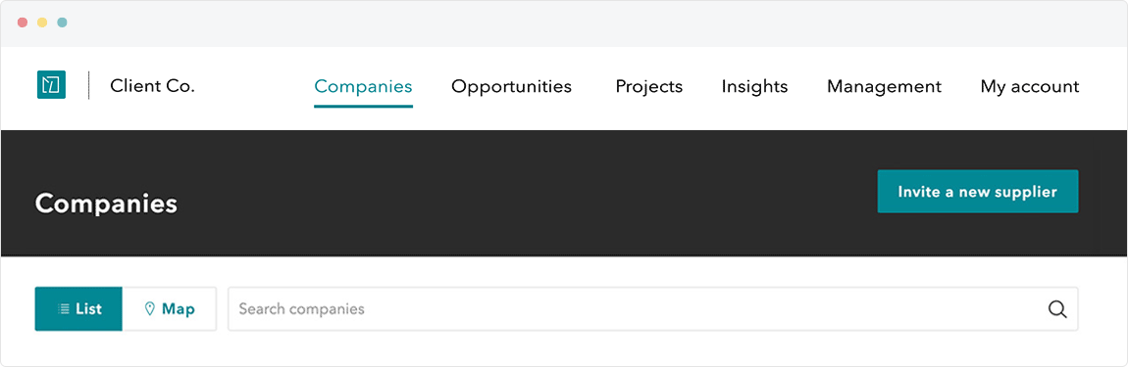Navigate to the Insights section
The height and width of the screenshot is (367, 1128).
(754, 87)
